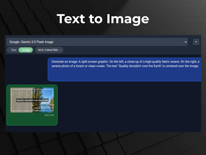The width and height of the screenshot is (206, 155).
Task: Switch to Text mode
Action: tap(13, 50)
